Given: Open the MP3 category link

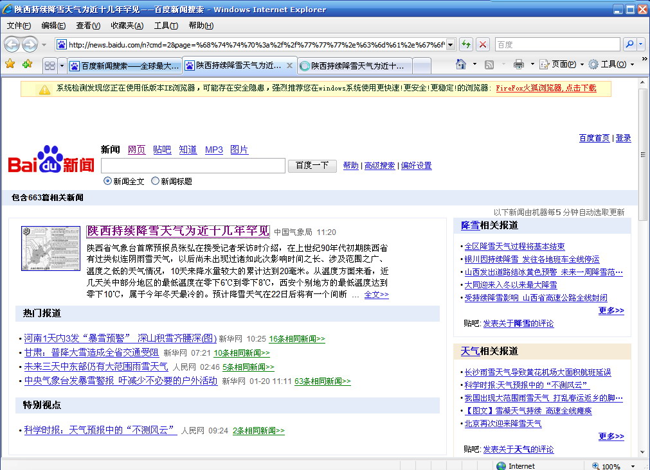Looking at the screenshot, I should (x=214, y=150).
